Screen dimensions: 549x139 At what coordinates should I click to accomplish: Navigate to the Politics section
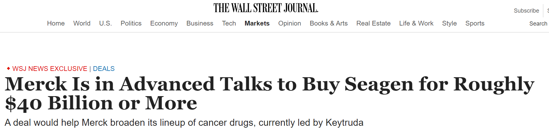point(131,23)
